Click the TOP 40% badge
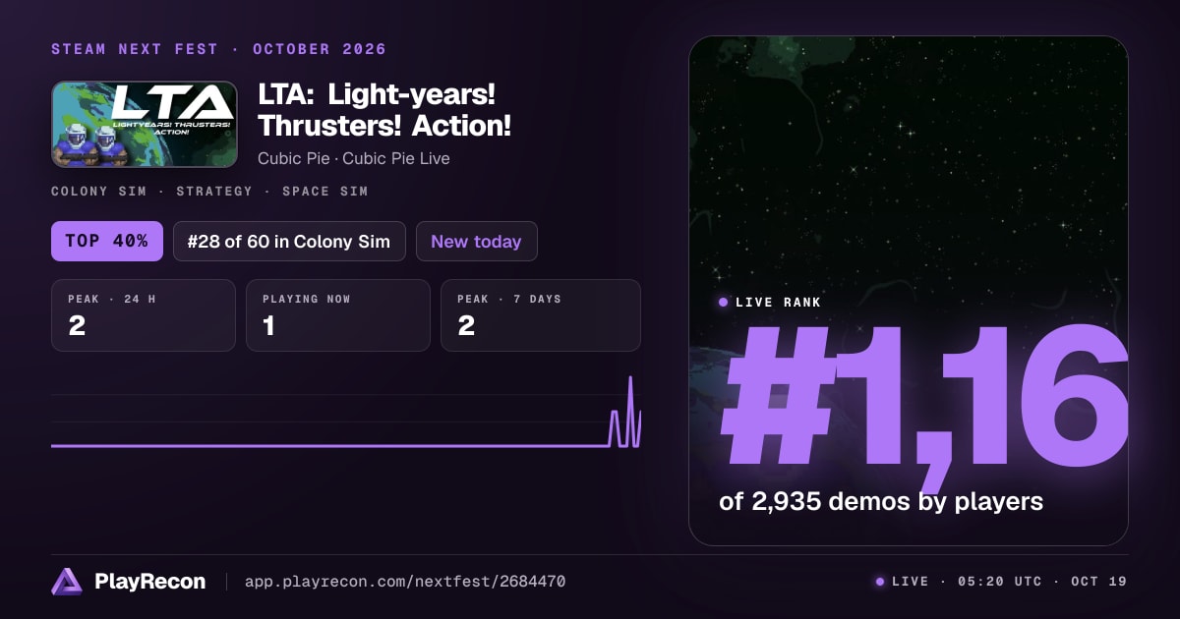The height and width of the screenshot is (619, 1180). coord(106,241)
